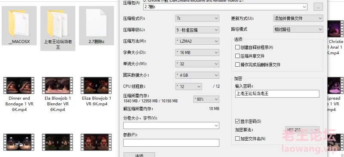Open the 加密算法 AES-256 dropdown
Screen dimensions: 344x157
(x=302, y=129)
